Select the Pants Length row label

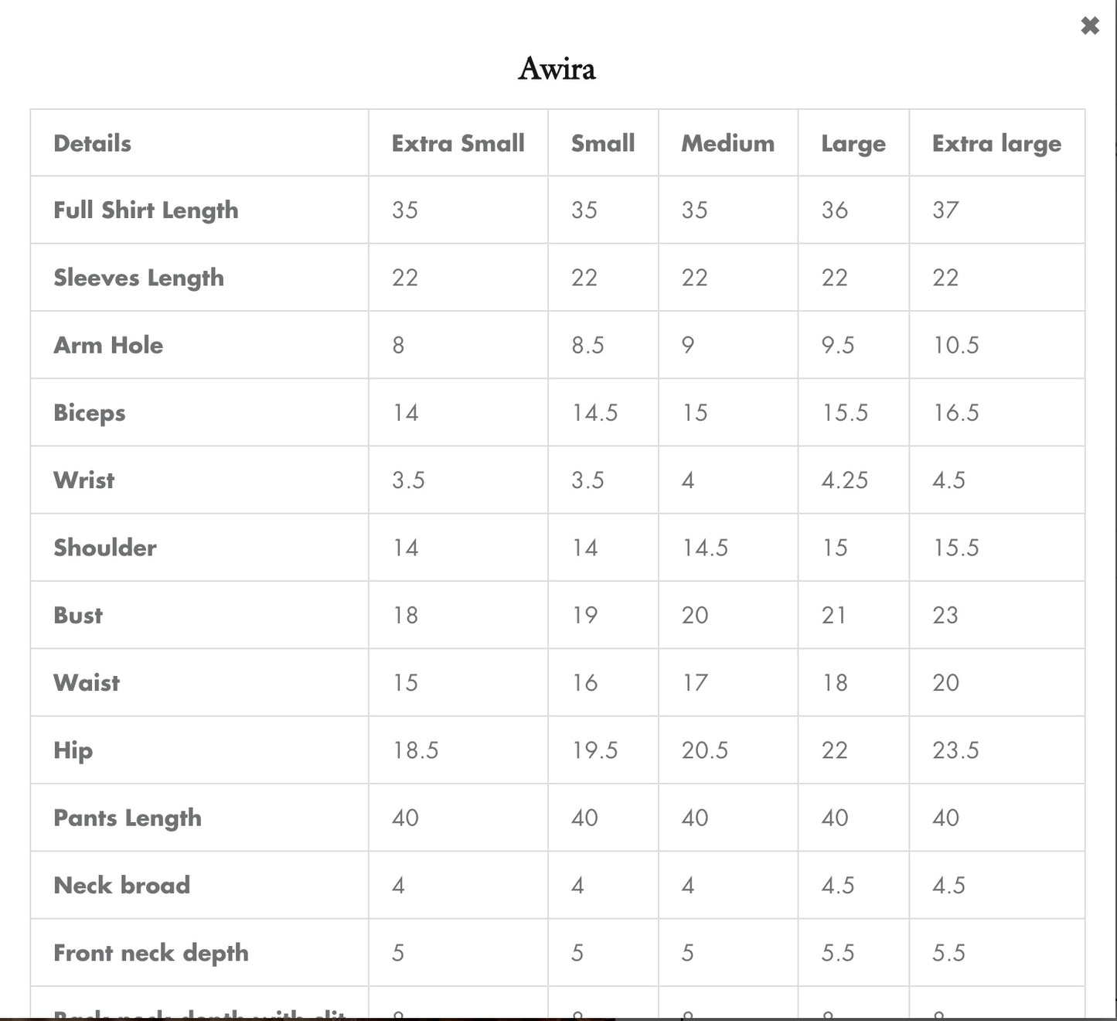pos(128,818)
